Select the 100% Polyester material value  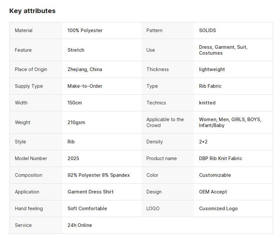click(x=85, y=30)
